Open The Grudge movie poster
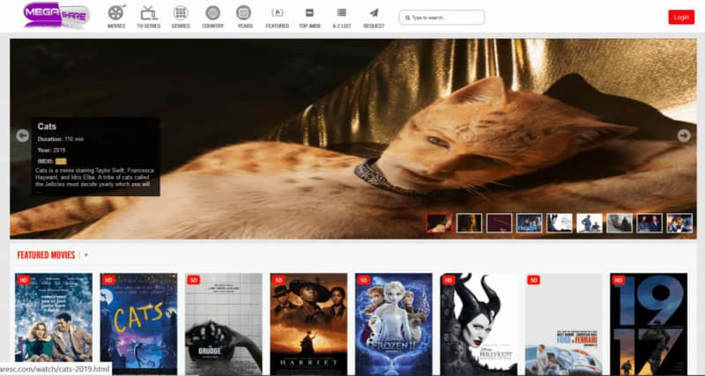This screenshot has height=376, width=705. [224, 324]
